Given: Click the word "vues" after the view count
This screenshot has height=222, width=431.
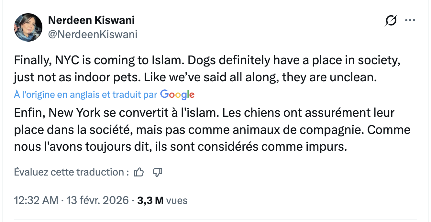Looking at the screenshot, I should (x=177, y=200).
